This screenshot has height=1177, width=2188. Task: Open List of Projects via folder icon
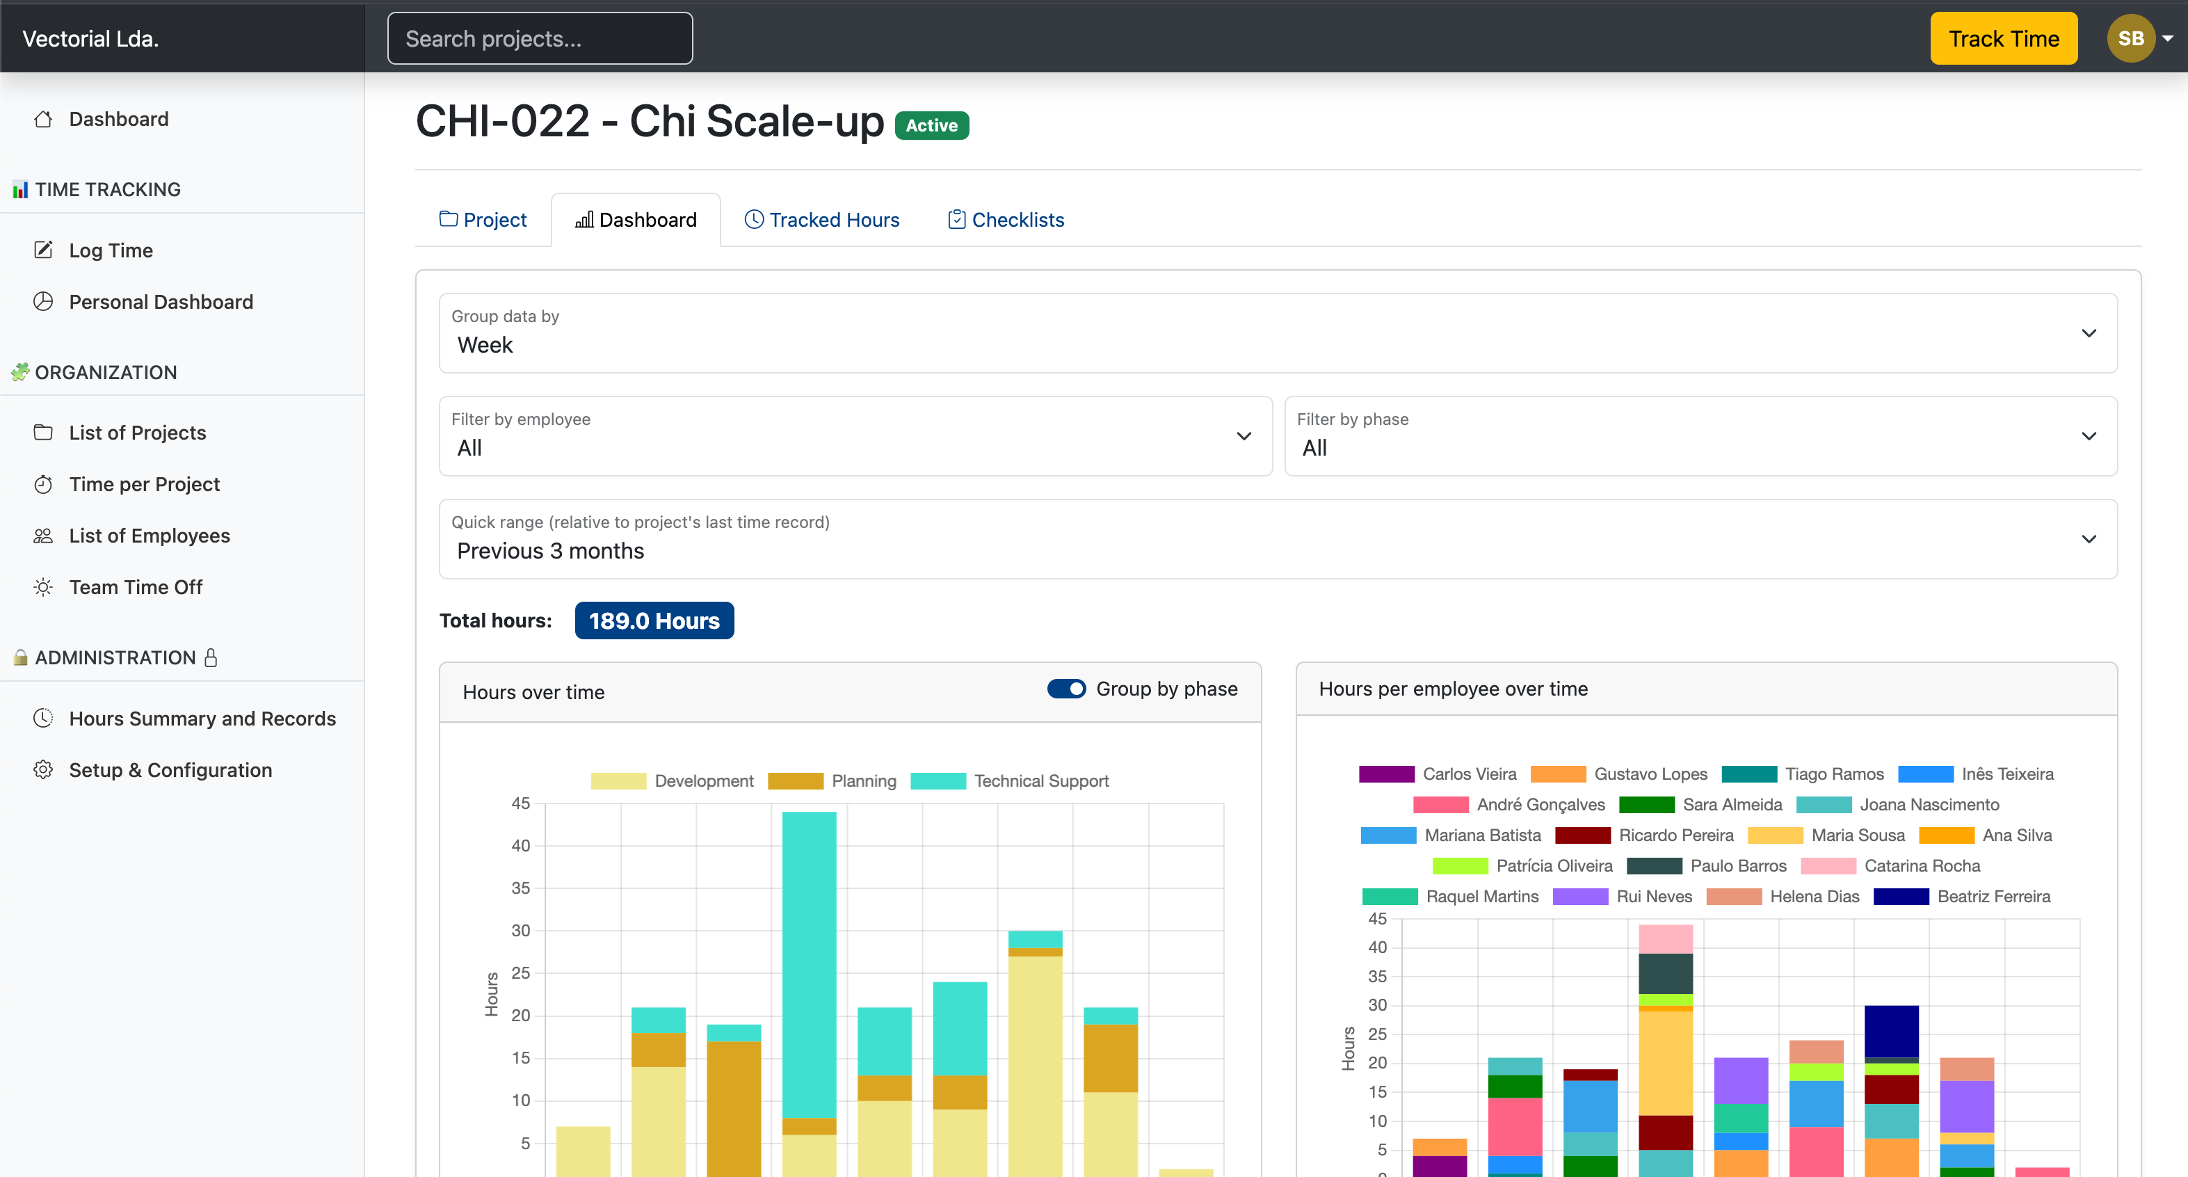[x=45, y=433]
